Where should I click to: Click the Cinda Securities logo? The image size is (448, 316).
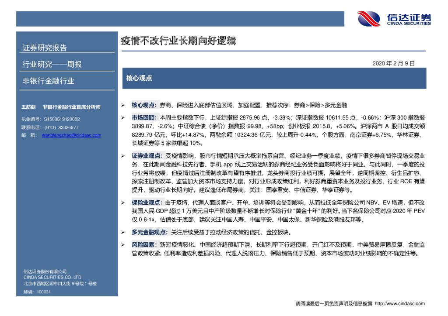tap(394, 19)
